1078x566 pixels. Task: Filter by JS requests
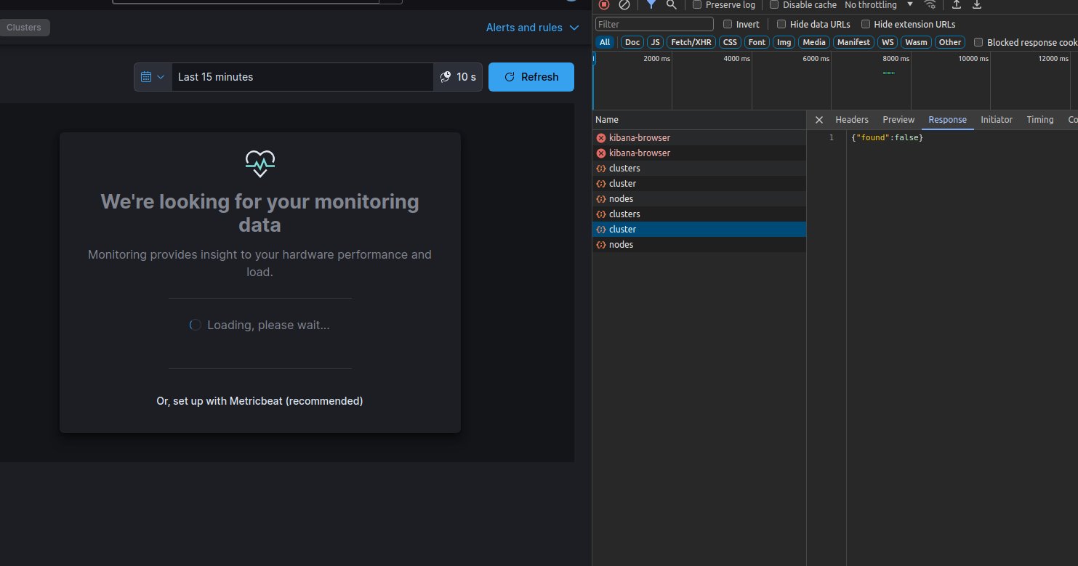[656, 42]
